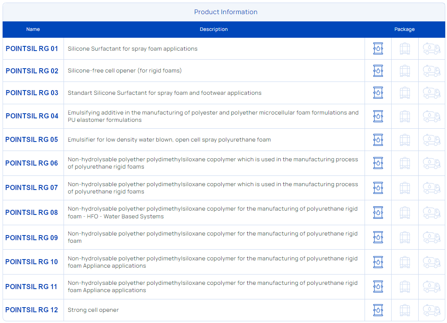Image resolution: width=447 pixels, height=323 pixels.
Task: Click the tanker truck icon for POINTSIL RG 03
Action: [432, 93]
